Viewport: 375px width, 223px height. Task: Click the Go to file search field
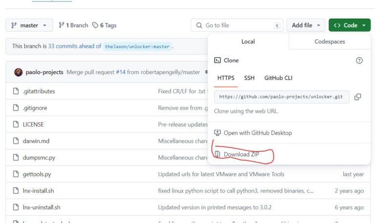tap(237, 25)
